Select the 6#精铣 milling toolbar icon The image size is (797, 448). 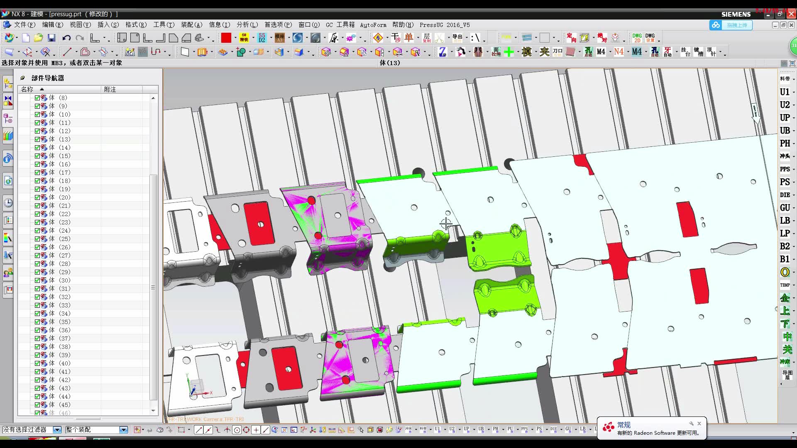click(244, 38)
